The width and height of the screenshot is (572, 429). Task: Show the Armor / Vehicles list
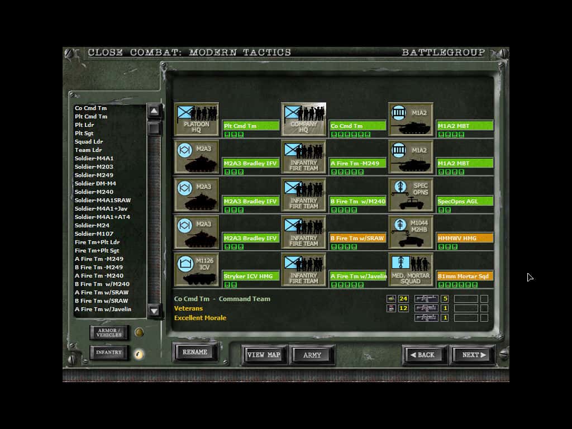click(x=109, y=332)
